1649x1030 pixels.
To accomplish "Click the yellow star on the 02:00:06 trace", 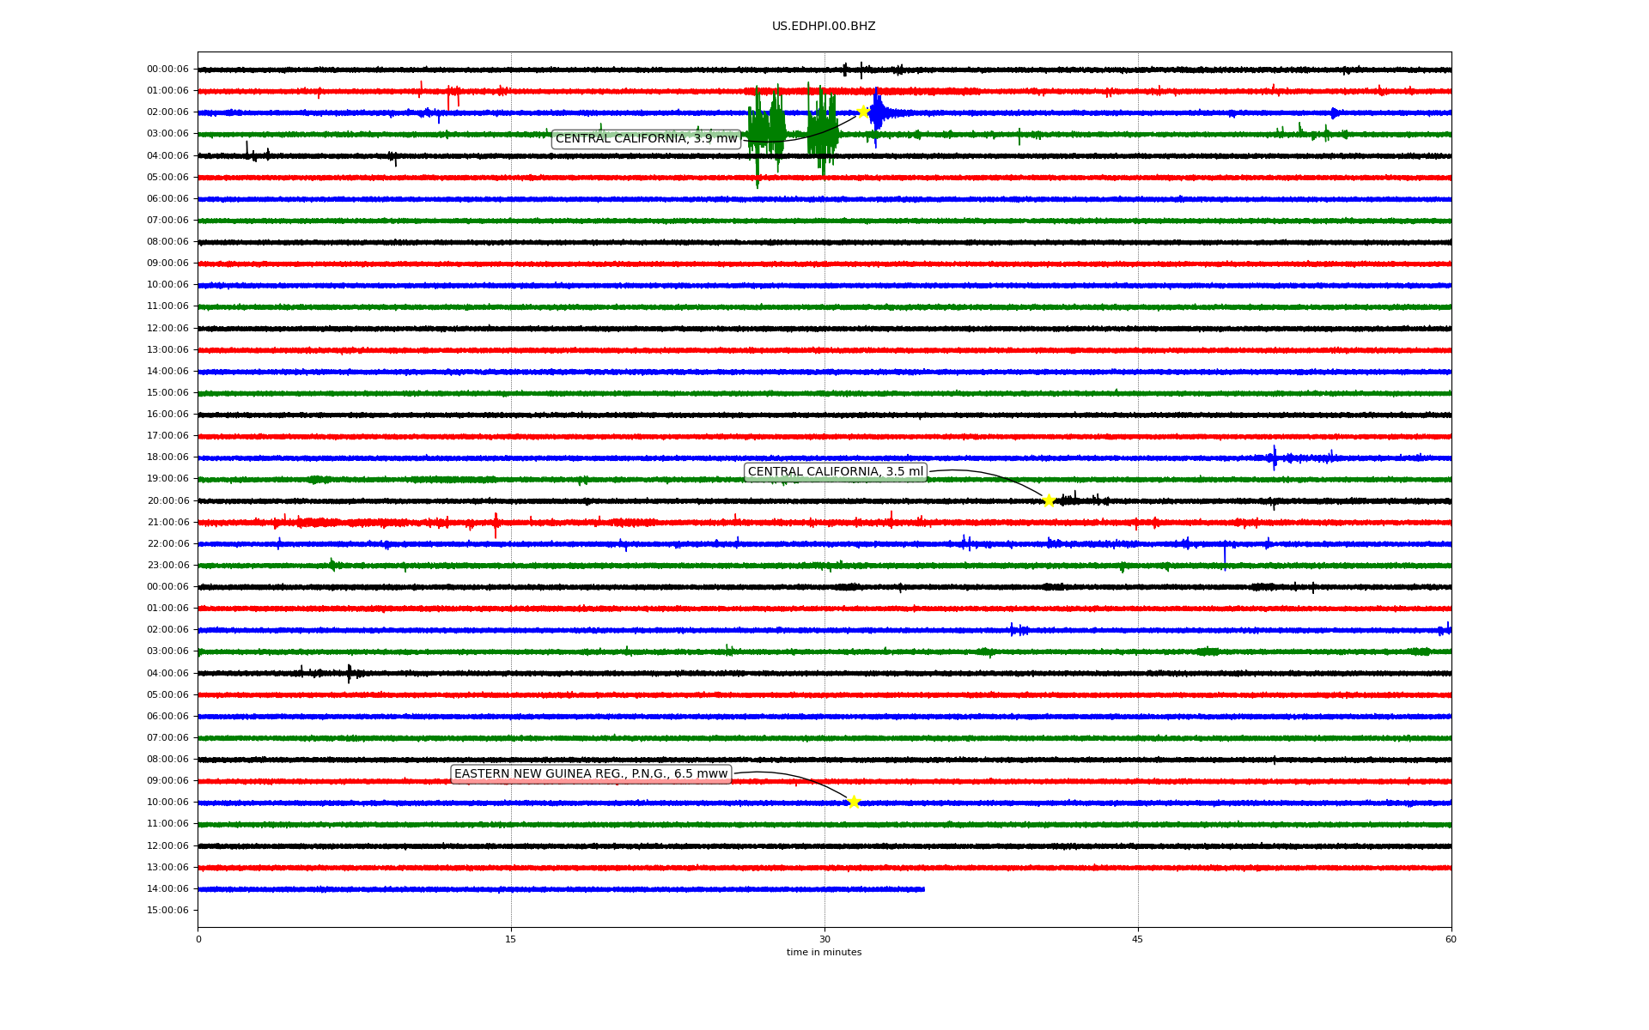I will pyautogui.click(x=863, y=112).
